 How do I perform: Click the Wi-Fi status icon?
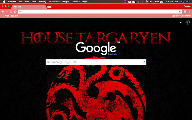[x=147, y=1]
